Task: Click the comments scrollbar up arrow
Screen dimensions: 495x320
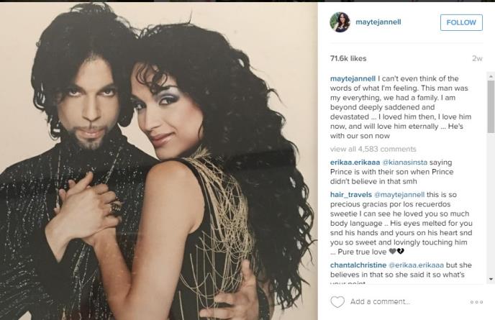Action: (491, 76)
